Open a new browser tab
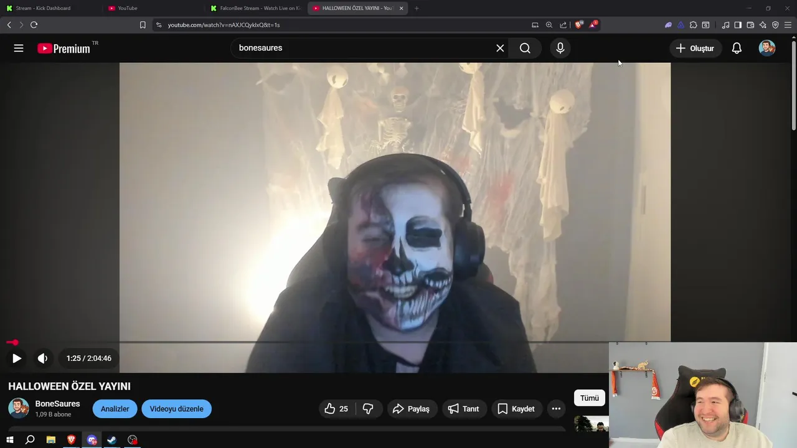The width and height of the screenshot is (797, 448). pyautogui.click(x=417, y=8)
